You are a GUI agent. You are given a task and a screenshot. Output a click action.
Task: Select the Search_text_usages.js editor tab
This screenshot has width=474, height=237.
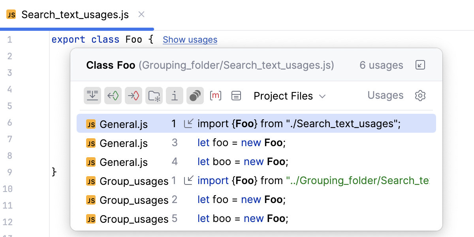point(75,14)
